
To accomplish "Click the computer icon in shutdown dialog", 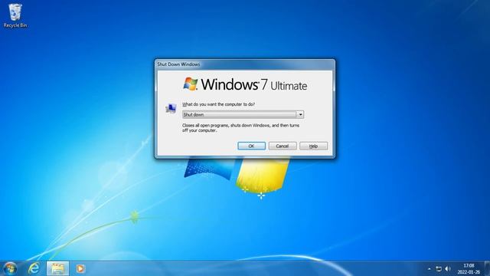I will pos(171,108).
